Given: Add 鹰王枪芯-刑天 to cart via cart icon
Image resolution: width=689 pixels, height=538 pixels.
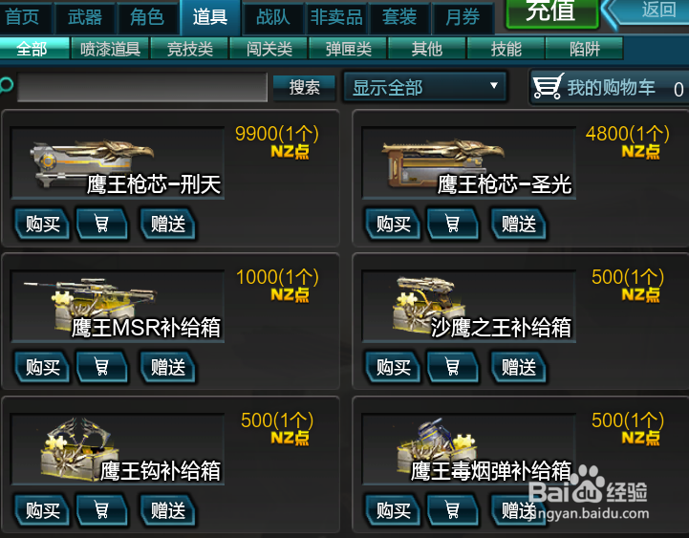Looking at the screenshot, I should pos(102,225).
